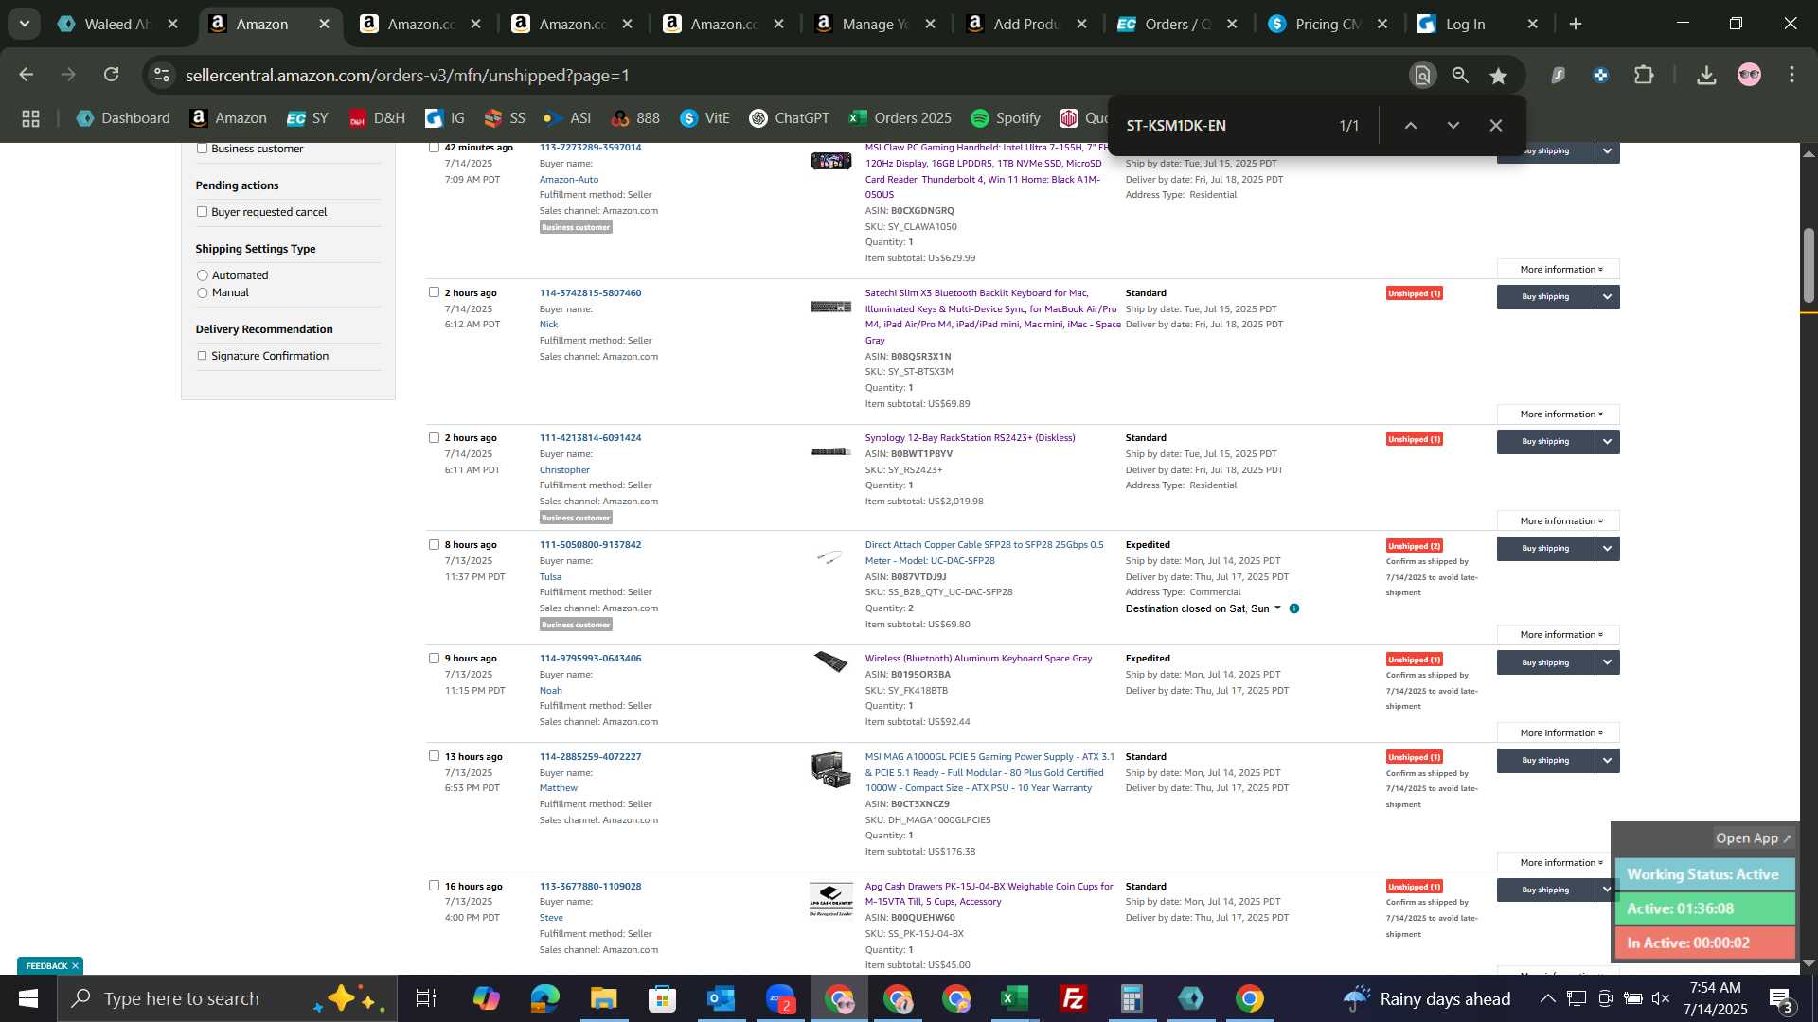Go back to previous page
Image resolution: width=1818 pixels, height=1022 pixels.
tap(27, 75)
